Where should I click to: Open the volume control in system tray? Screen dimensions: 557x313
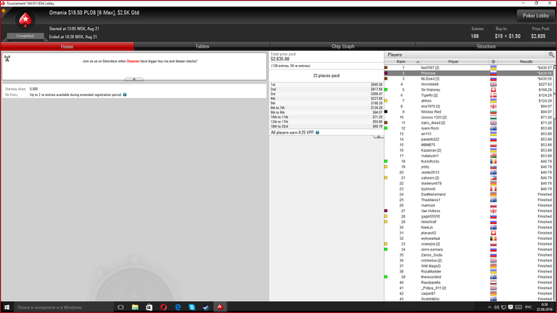(x=497, y=307)
